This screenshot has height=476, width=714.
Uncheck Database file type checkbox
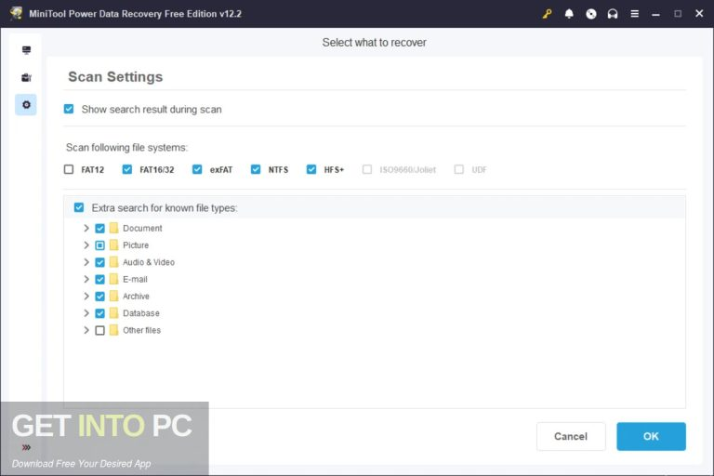pyautogui.click(x=99, y=313)
